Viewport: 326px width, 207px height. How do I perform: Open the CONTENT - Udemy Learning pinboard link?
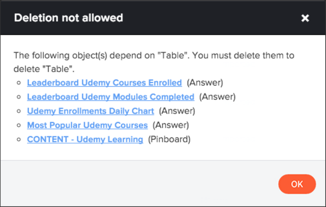(85, 139)
